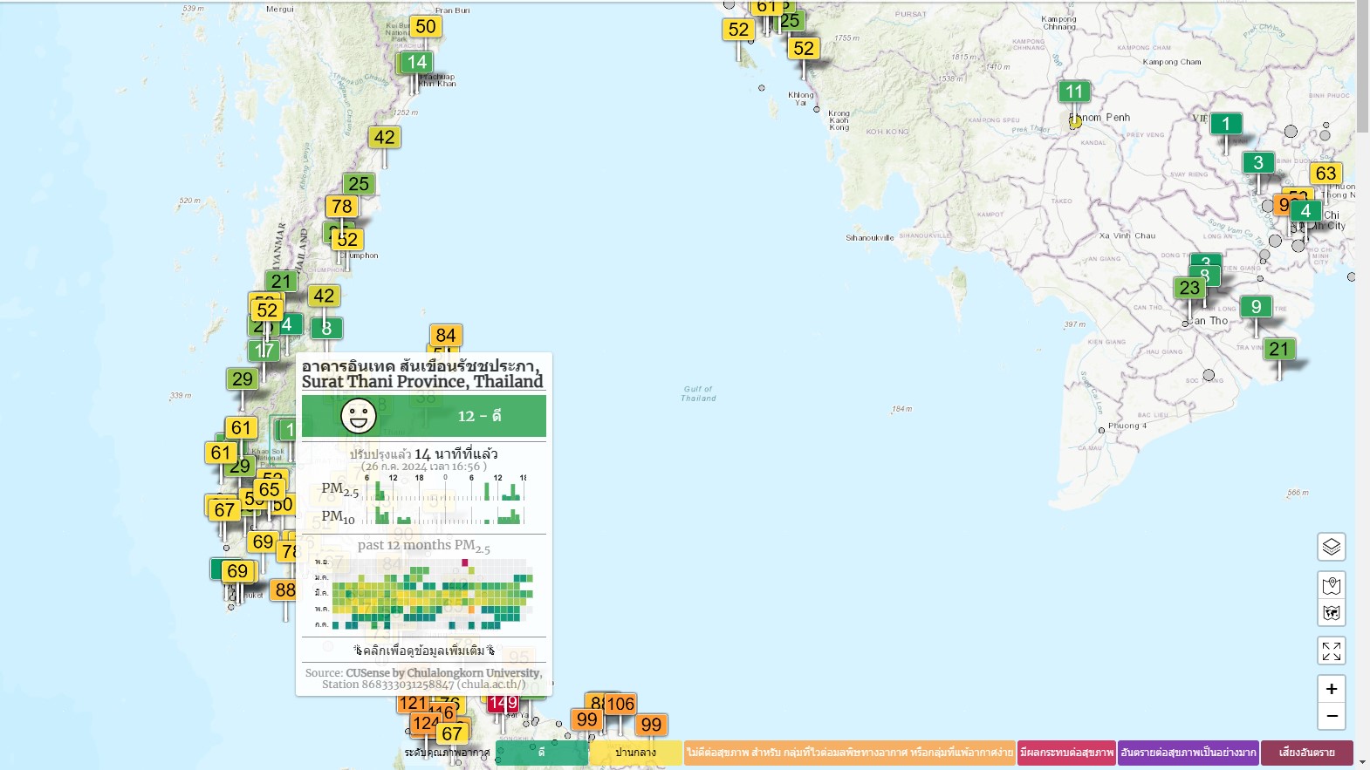Click the world map view icon
Screen dimensions: 1370x770
1331,613
